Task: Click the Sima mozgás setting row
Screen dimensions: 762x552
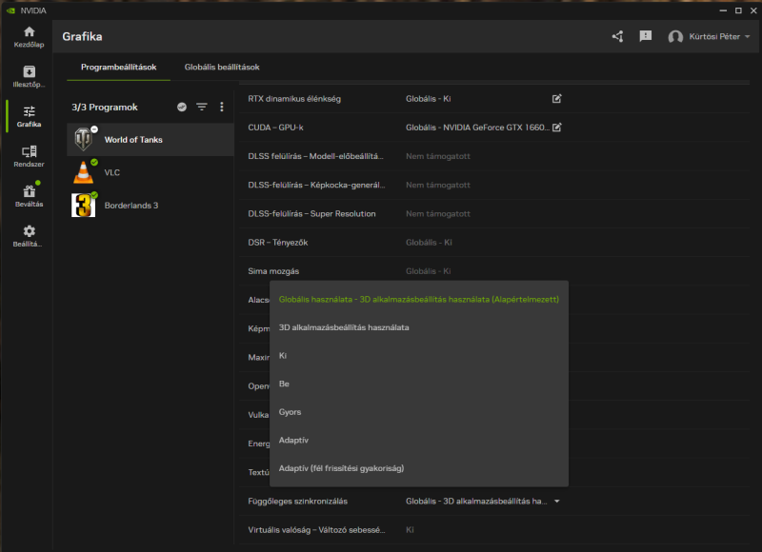Action: click(494, 271)
